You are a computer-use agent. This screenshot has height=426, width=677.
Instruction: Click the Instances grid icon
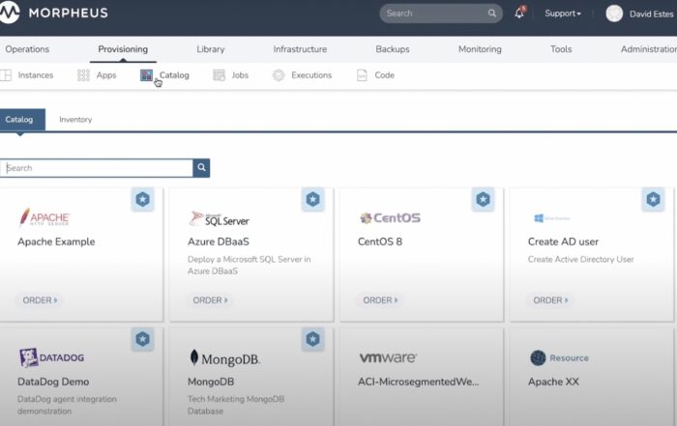click(6, 75)
